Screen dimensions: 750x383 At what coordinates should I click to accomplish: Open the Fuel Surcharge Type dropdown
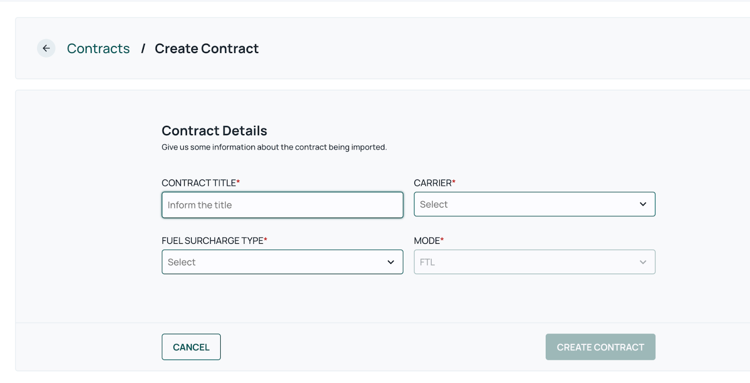tap(282, 262)
